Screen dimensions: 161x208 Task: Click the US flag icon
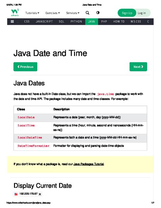16,194
